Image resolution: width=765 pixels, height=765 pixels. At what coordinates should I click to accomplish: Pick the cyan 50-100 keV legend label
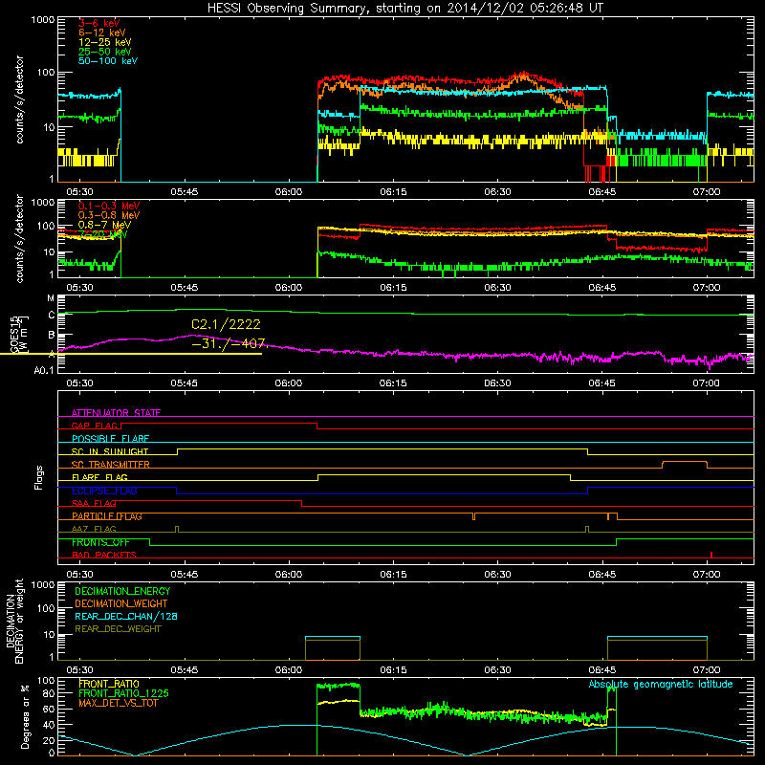point(108,61)
